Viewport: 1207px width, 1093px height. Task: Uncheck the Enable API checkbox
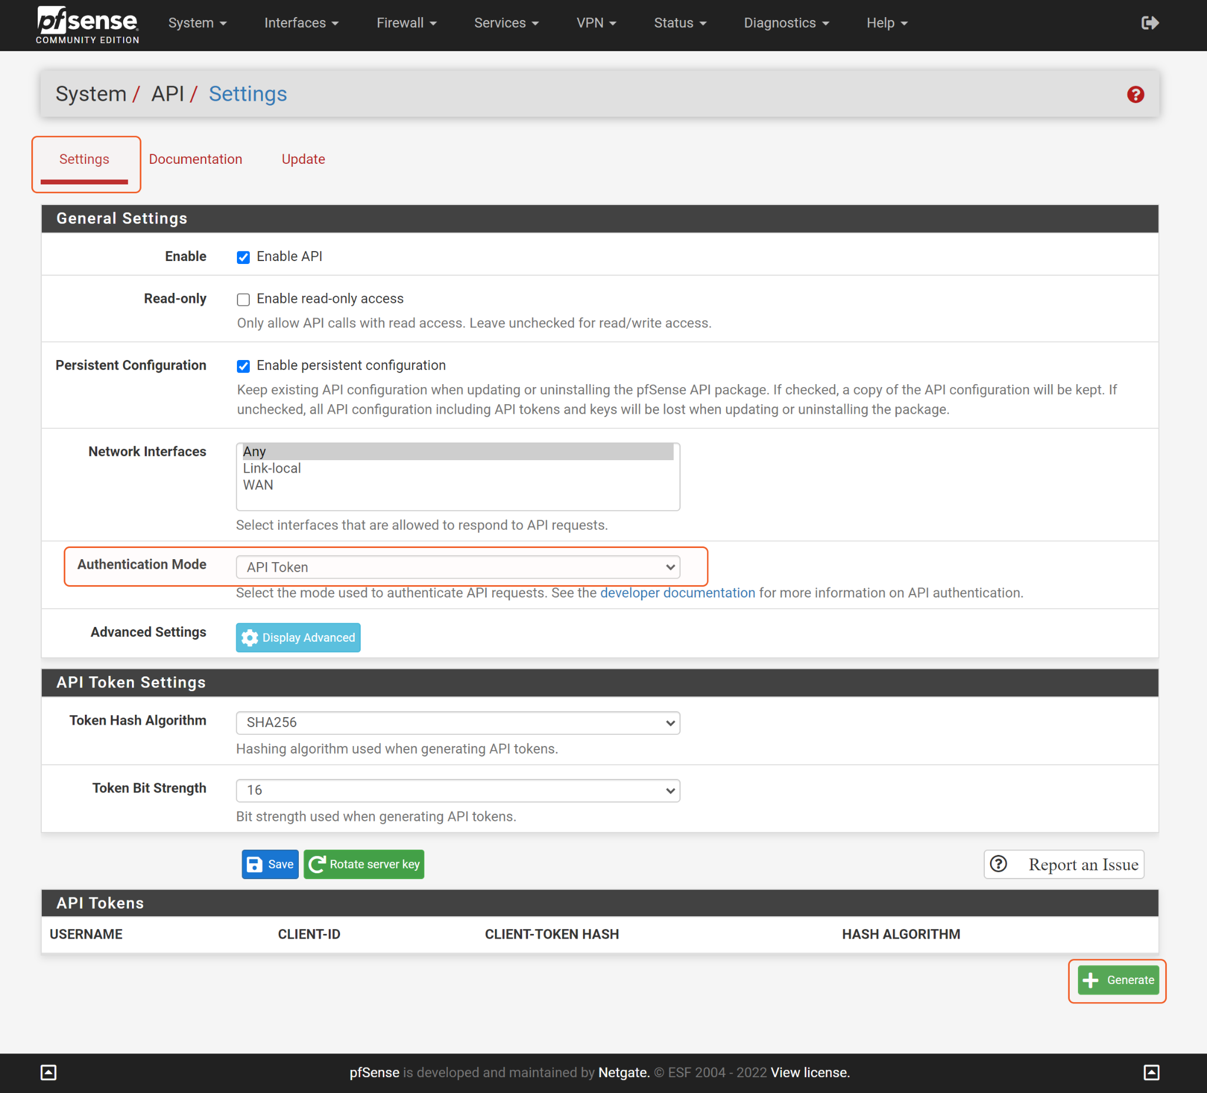point(243,257)
